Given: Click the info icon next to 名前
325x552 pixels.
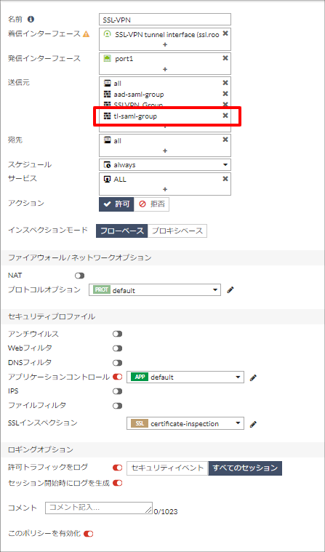Looking at the screenshot, I should [31, 19].
